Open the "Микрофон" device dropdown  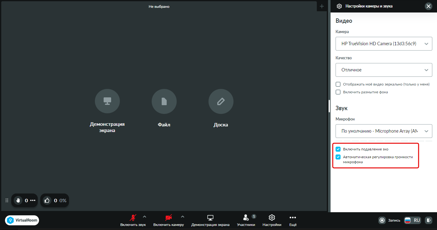(384, 131)
